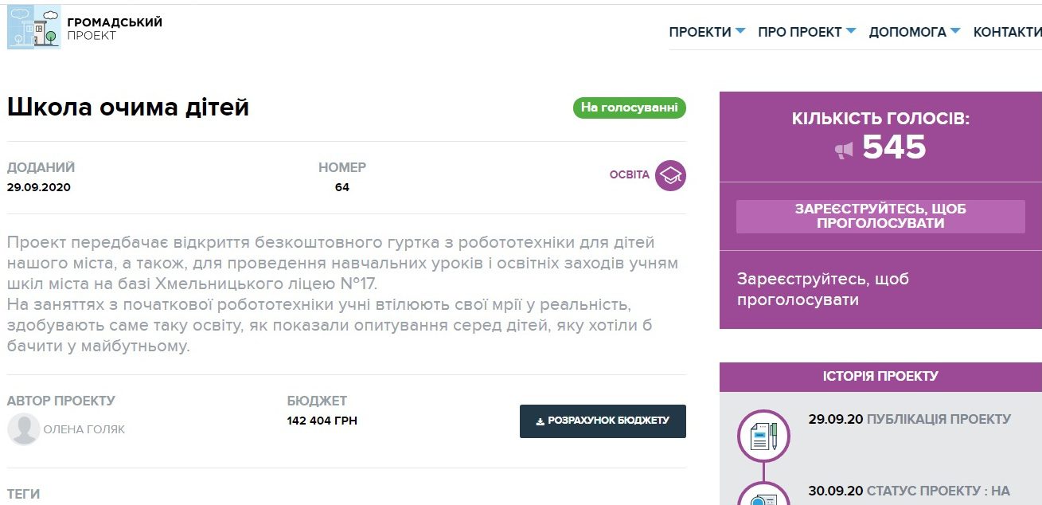Click the graduation cap education icon

[x=670, y=175]
